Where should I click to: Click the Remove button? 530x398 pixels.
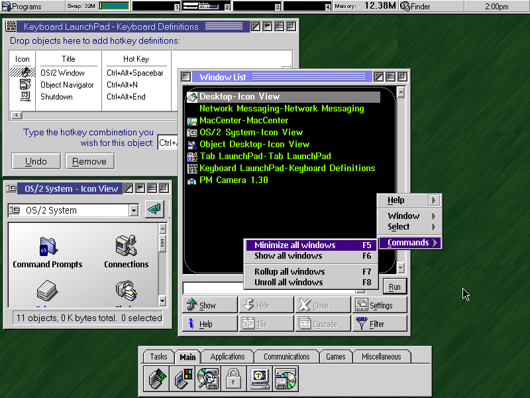tap(89, 161)
